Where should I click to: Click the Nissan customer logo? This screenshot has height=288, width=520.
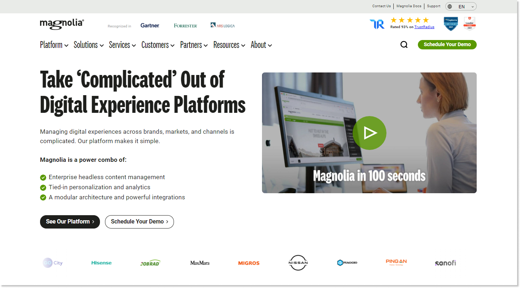[298, 263]
